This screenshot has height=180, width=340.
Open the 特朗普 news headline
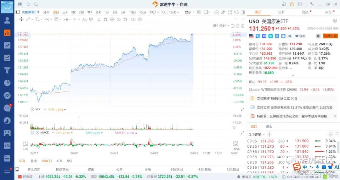click(293, 116)
